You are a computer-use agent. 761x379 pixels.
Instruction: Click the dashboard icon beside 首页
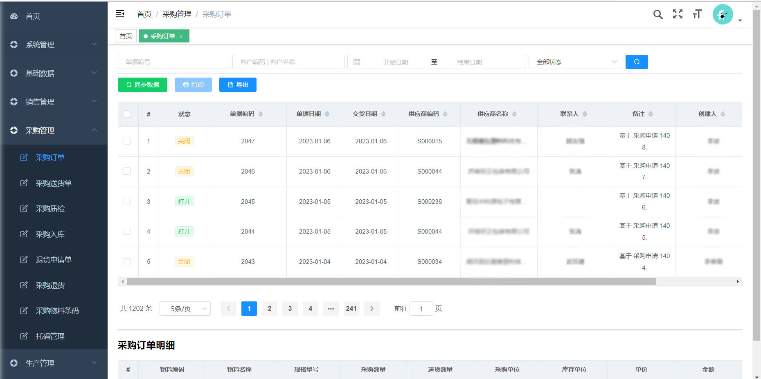(14, 16)
